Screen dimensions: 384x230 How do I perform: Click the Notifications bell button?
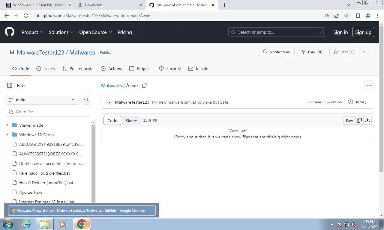(x=277, y=52)
